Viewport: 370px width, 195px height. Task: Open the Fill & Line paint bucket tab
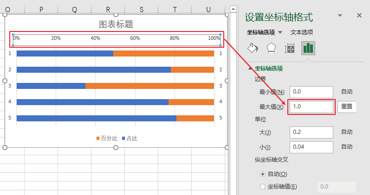coord(253,48)
